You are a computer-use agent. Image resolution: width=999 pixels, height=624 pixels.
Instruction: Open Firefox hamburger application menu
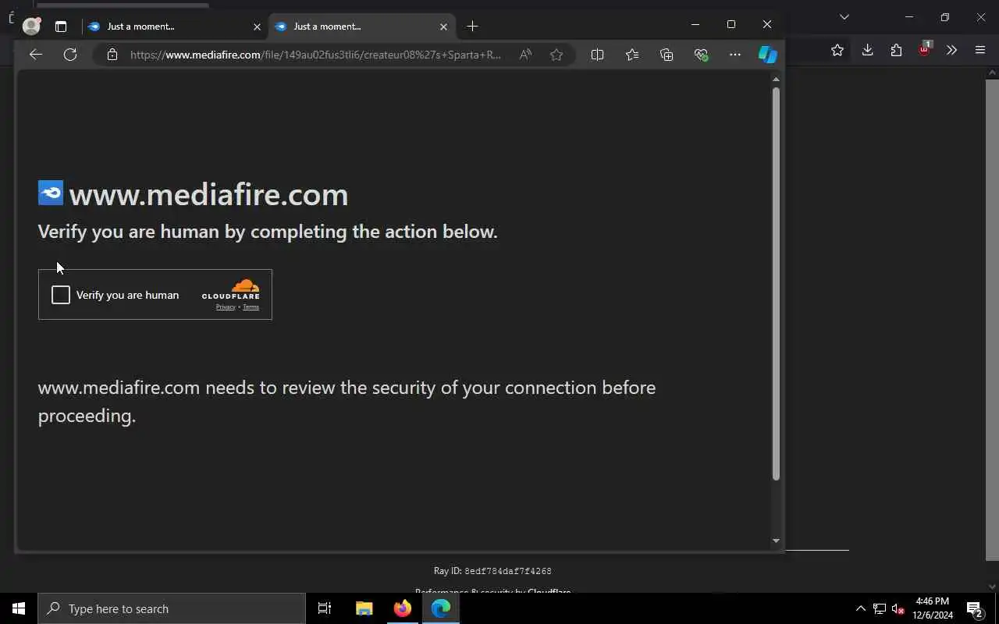pos(980,50)
